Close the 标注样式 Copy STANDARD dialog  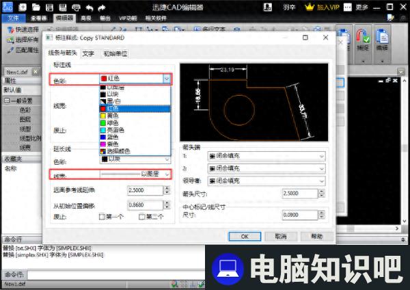pos(325,38)
